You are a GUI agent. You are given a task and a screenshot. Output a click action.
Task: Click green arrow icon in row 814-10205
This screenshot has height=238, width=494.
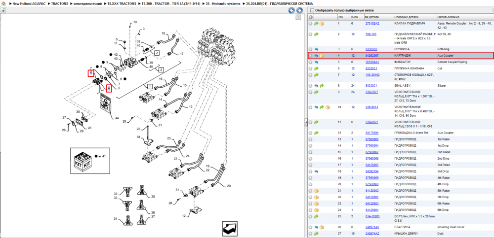pyautogui.click(x=316, y=216)
